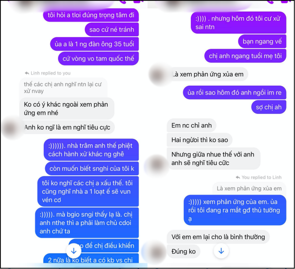The width and height of the screenshot is (295, 269).
Task: Tap the scroll-to-bottom arrow in right chat
Action: [221, 251]
